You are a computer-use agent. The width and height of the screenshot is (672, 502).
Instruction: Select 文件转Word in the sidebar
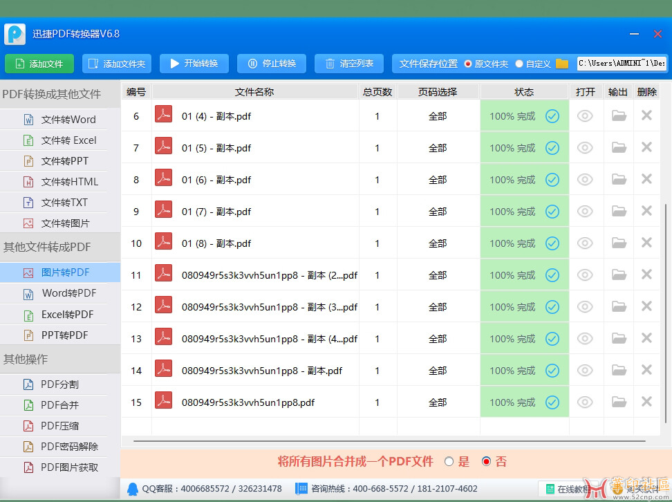[68, 120]
